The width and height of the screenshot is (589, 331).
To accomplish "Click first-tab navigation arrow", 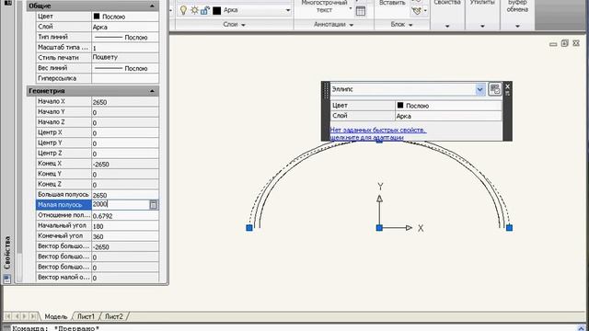I will click(x=8, y=316).
